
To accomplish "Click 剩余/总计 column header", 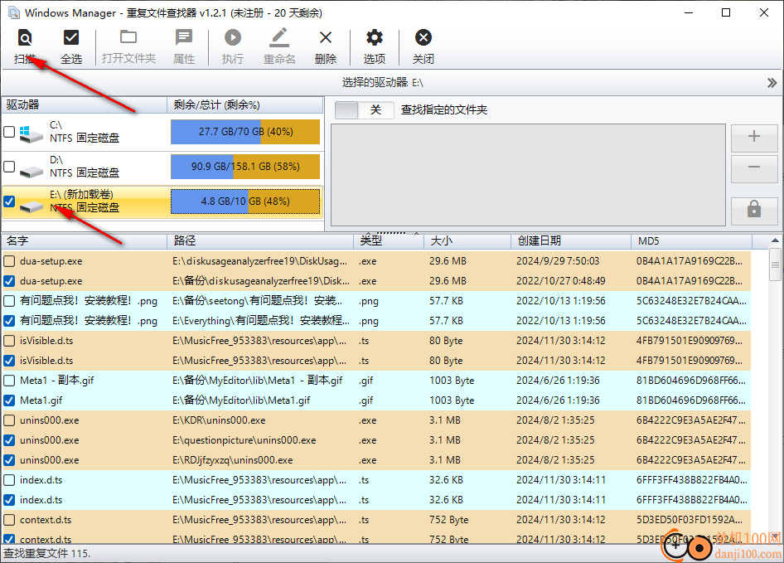I will click(245, 105).
